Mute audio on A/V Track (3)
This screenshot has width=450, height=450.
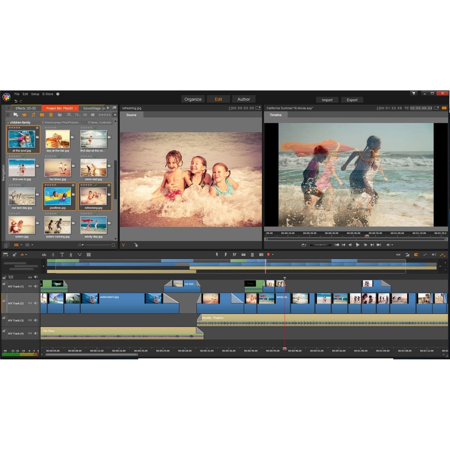[x=36, y=320]
